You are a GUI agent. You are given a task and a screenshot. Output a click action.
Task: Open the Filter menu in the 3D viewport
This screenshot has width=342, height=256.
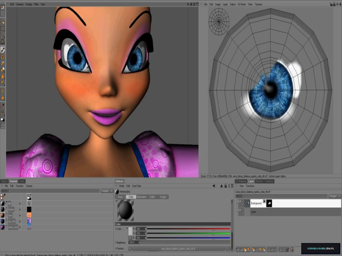click(x=36, y=4)
